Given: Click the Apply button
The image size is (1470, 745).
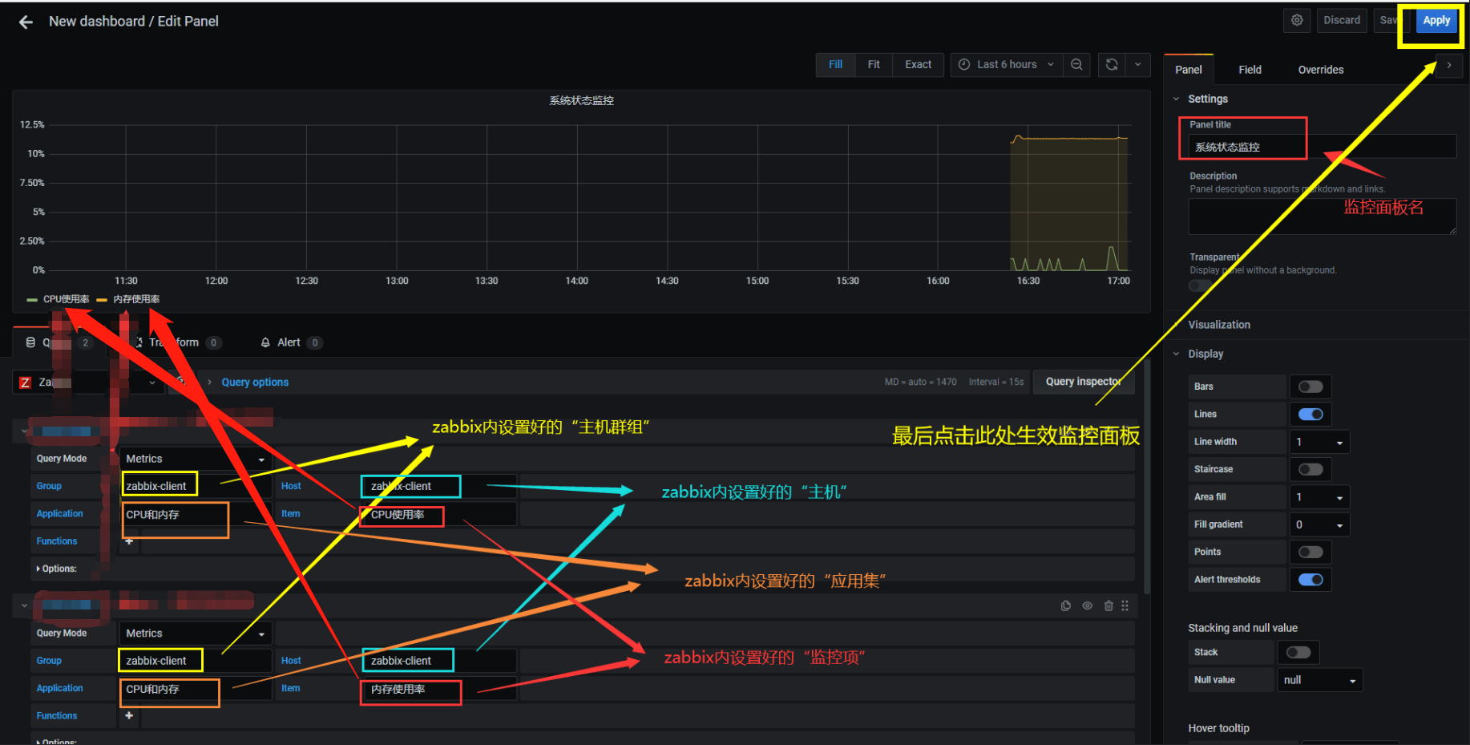Looking at the screenshot, I should click(x=1436, y=20).
